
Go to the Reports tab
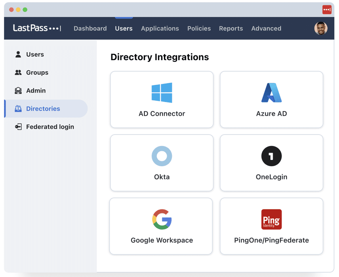[x=231, y=28]
